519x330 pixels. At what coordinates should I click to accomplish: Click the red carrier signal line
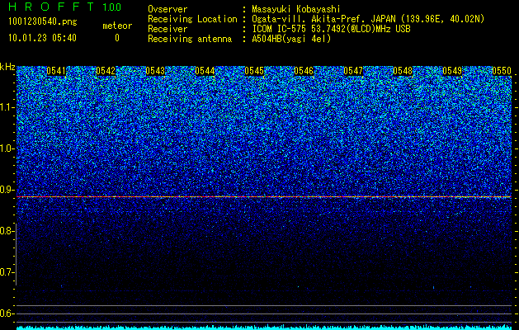[264, 197]
